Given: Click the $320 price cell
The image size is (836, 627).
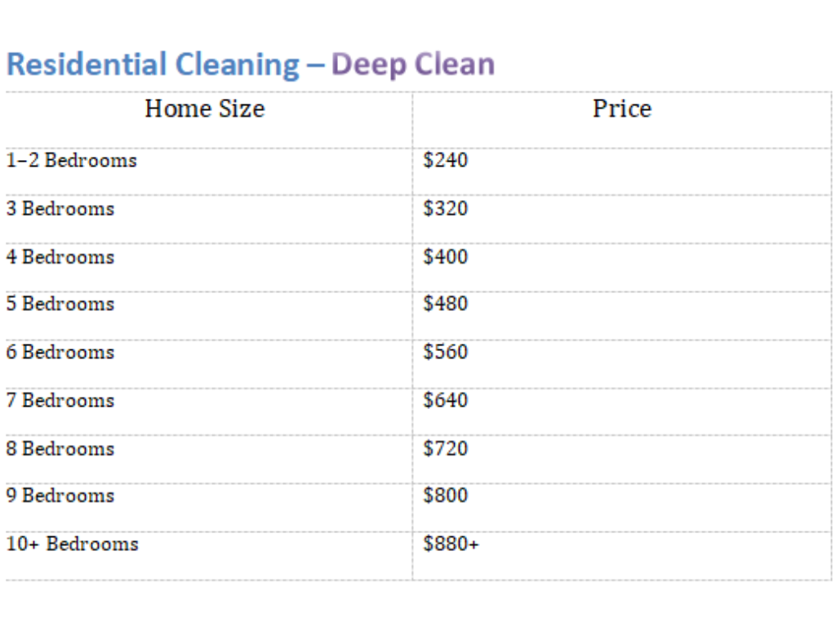Looking at the screenshot, I should pos(446,209).
